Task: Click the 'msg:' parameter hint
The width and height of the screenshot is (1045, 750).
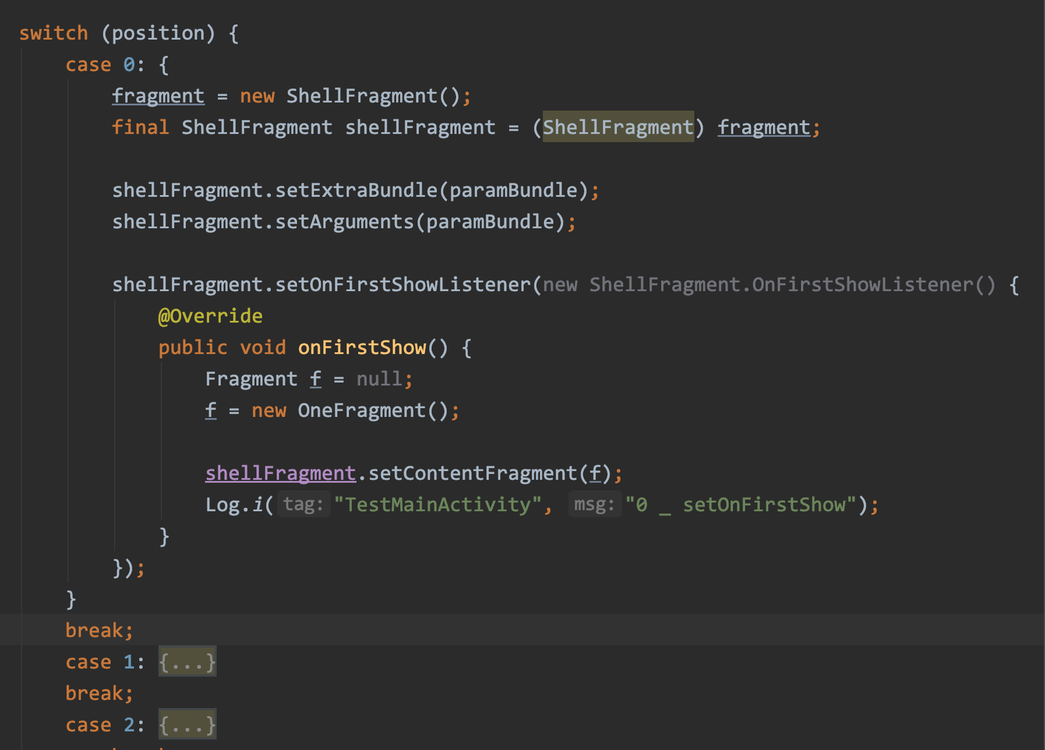Action: pos(595,504)
